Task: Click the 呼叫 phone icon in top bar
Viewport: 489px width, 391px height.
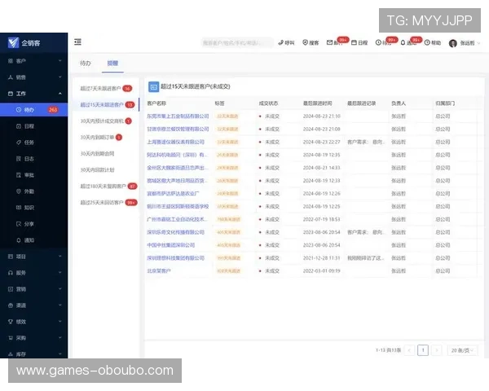Action: click(x=280, y=42)
